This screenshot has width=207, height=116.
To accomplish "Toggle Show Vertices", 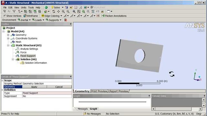I will click(x=12, y=16).
